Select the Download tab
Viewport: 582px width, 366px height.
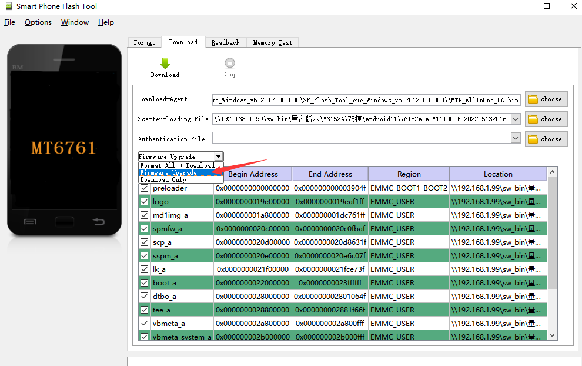(x=183, y=42)
